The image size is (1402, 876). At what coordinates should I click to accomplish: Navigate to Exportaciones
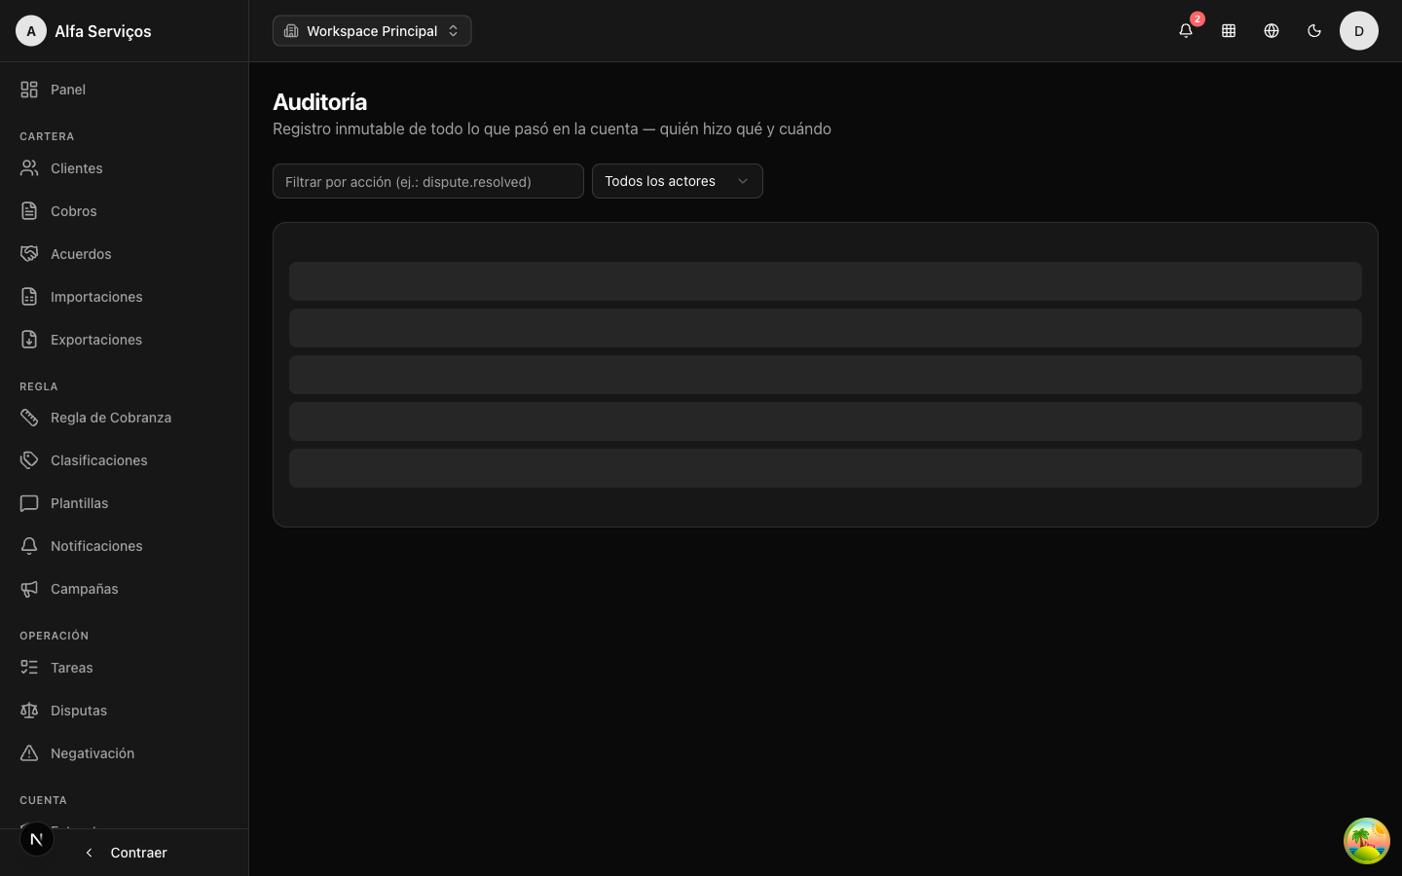[125, 340]
